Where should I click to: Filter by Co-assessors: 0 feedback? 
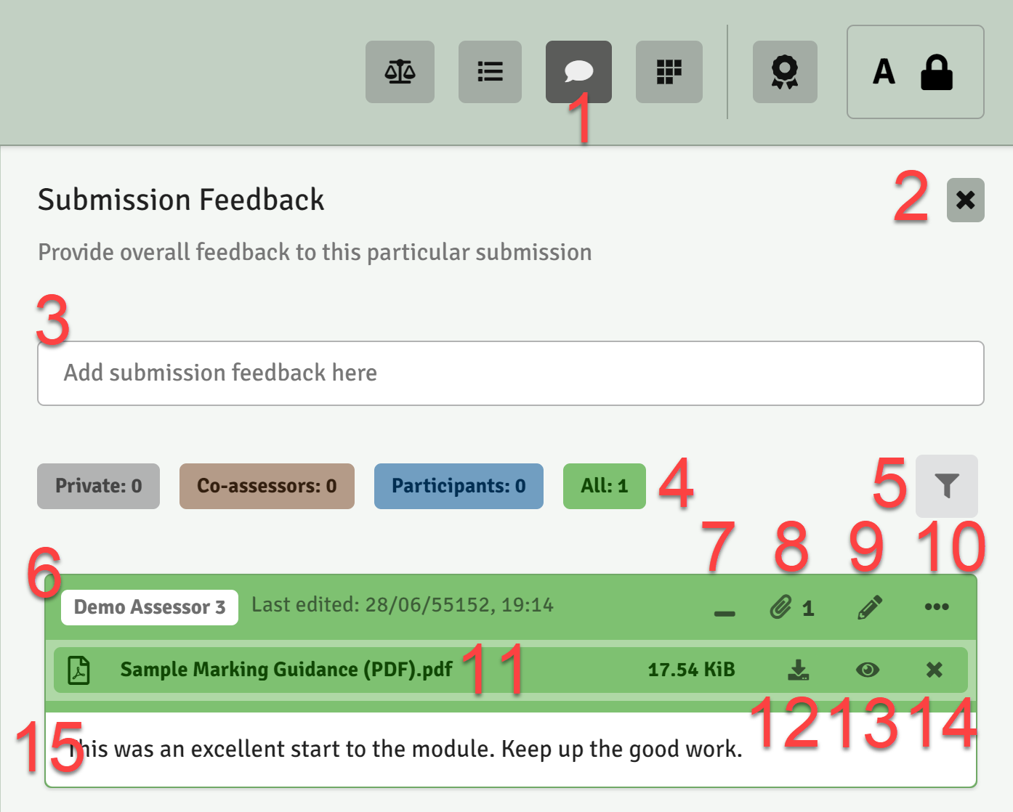(267, 486)
